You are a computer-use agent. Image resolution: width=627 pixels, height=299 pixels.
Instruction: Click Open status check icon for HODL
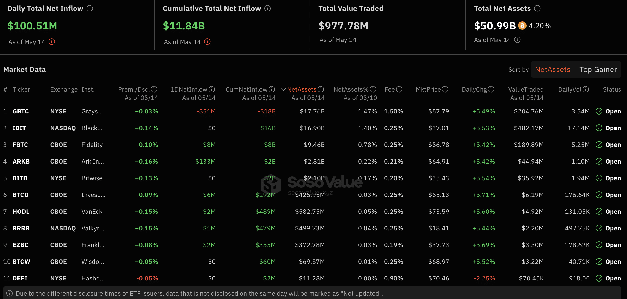[599, 212]
